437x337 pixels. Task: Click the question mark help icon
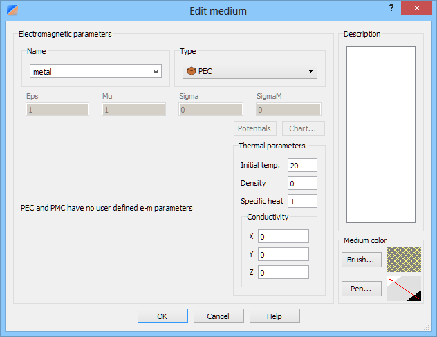(x=391, y=8)
